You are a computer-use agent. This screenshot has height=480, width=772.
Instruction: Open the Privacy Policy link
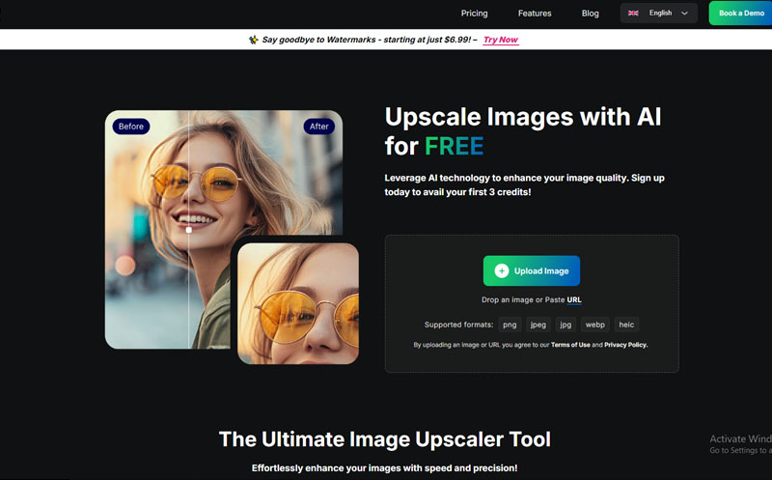[x=625, y=345]
